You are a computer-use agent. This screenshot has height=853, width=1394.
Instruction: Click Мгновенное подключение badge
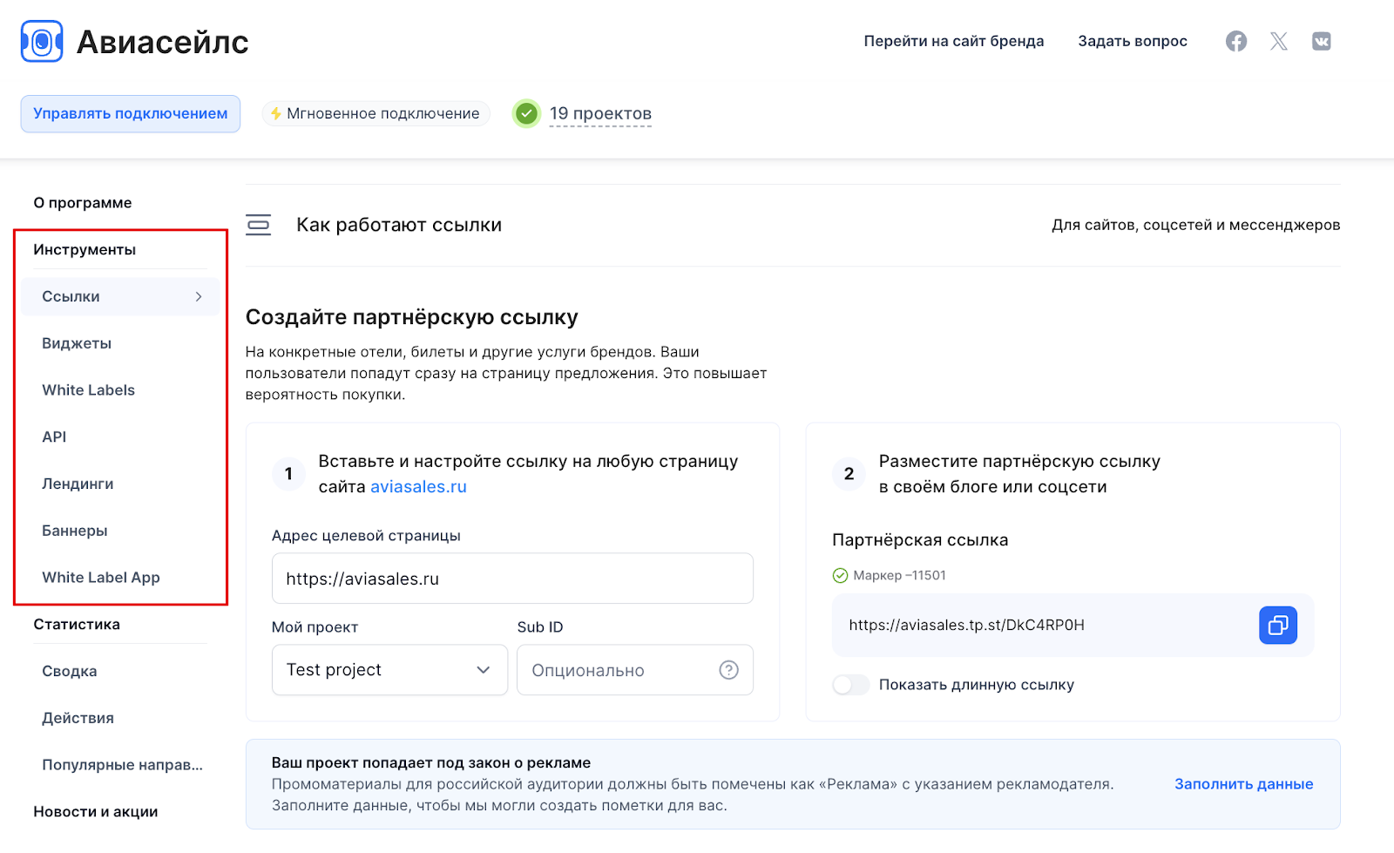(x=376, y=113)
